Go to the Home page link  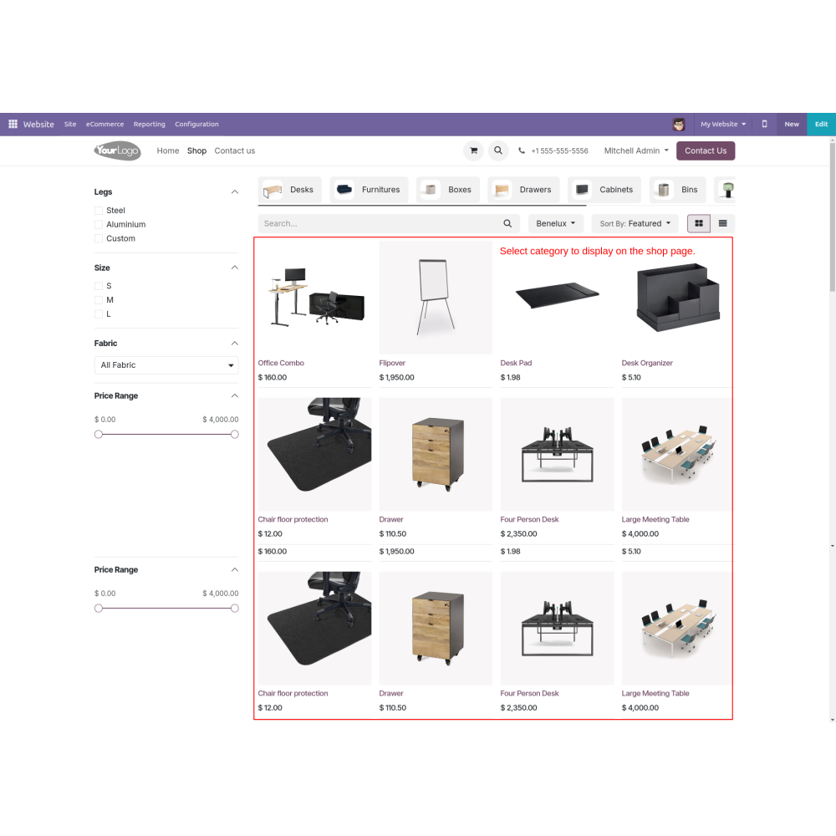click(x=168, y=150)
